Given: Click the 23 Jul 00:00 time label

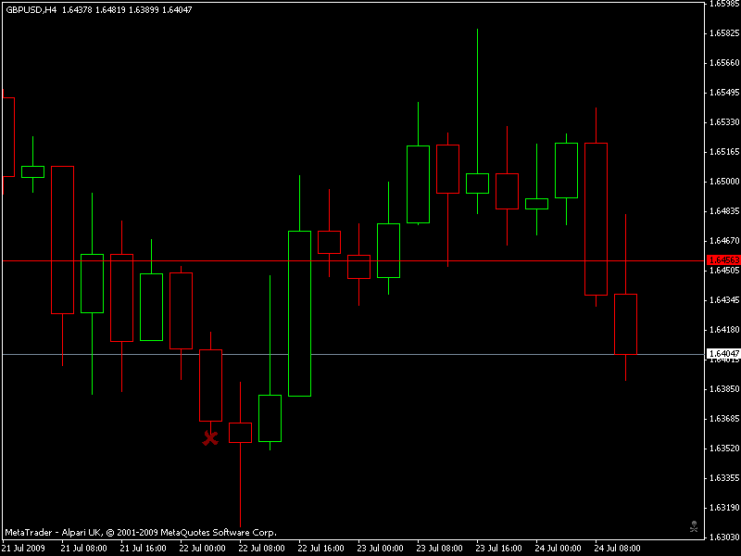Looking at the screenshot, I should (381, 549).
